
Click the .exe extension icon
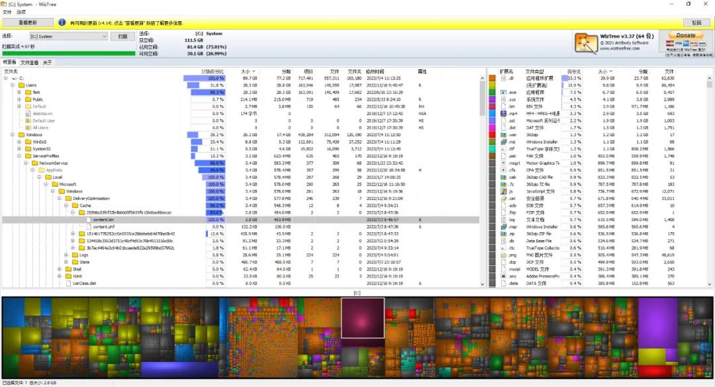503,92
